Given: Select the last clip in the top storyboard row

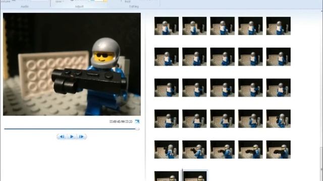Looking at the screenshot, I should coord(278,26).
